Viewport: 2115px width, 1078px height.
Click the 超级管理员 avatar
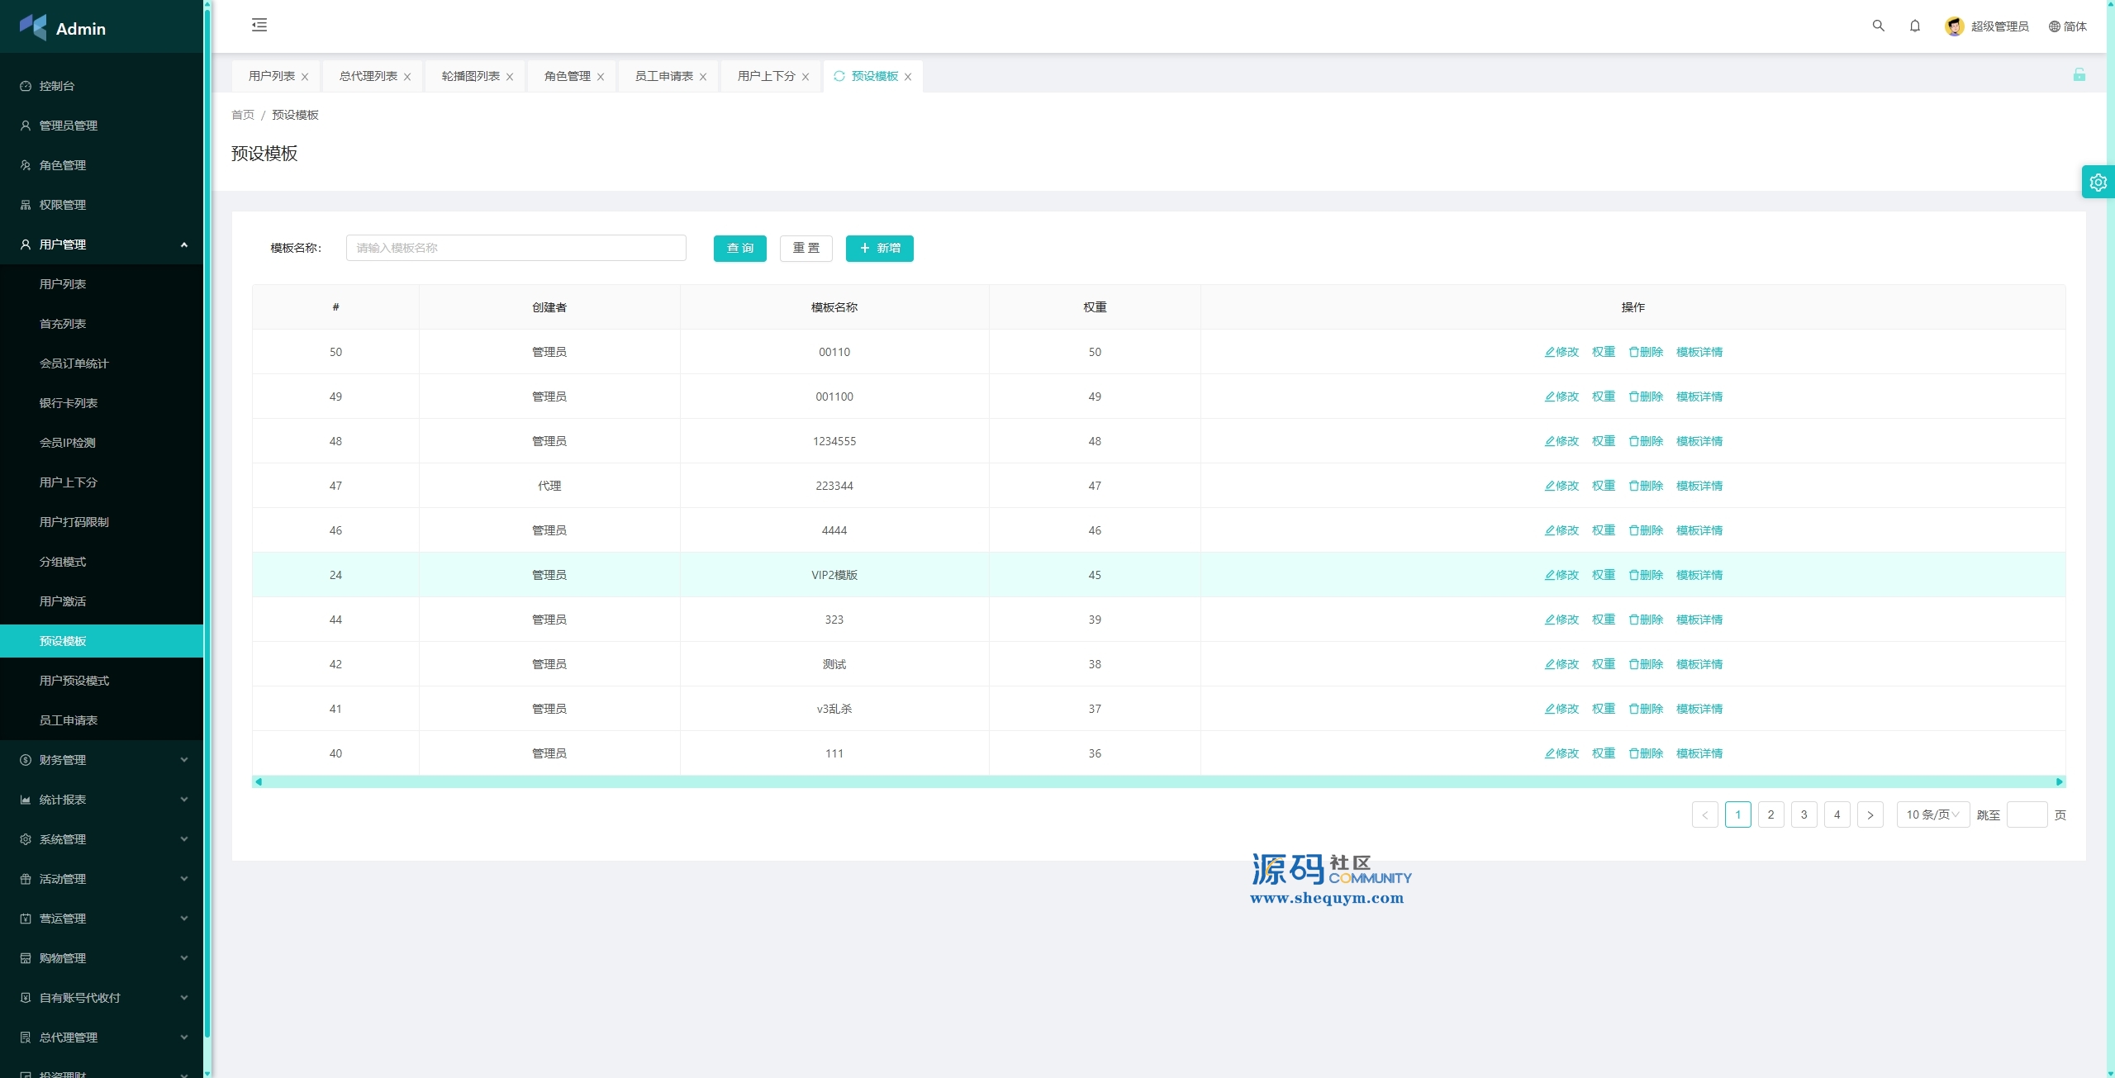point(1954,26)
